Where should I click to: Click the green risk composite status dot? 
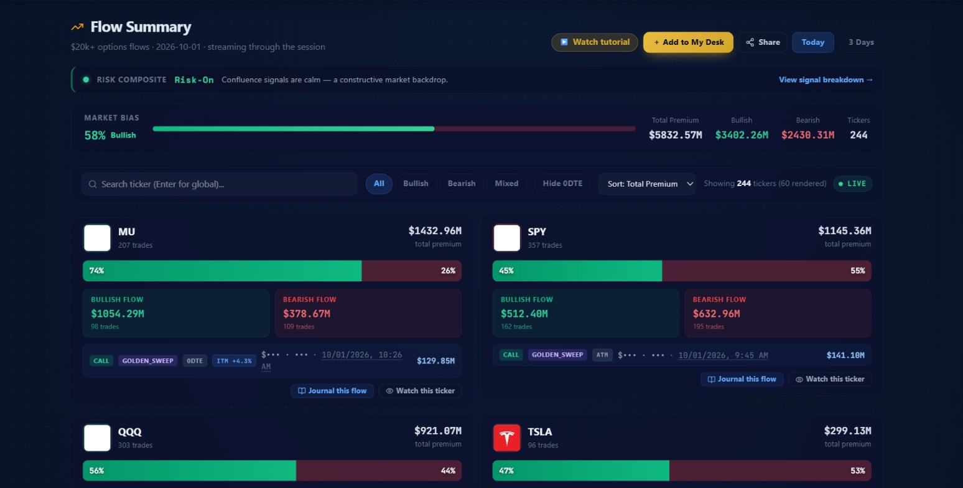(x=86, y=80)
